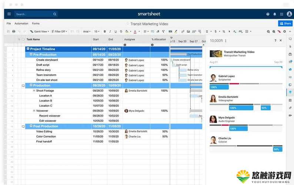Viewport: 294px width, 185px height.
Task: Close the 10,000ft panel
Action: pos(281,40)
